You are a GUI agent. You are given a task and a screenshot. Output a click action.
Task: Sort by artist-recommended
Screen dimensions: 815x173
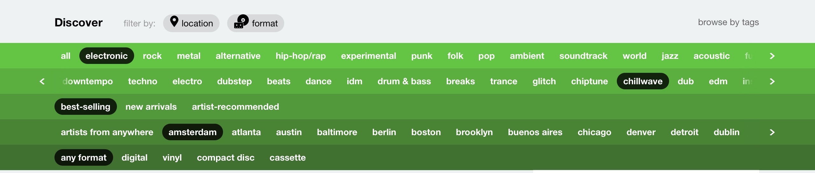point(235,107)
